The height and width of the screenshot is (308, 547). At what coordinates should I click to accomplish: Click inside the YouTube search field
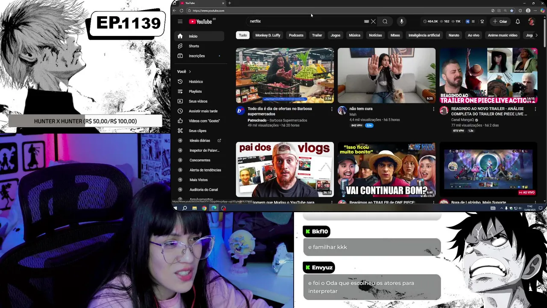click(x=306, y=21)
